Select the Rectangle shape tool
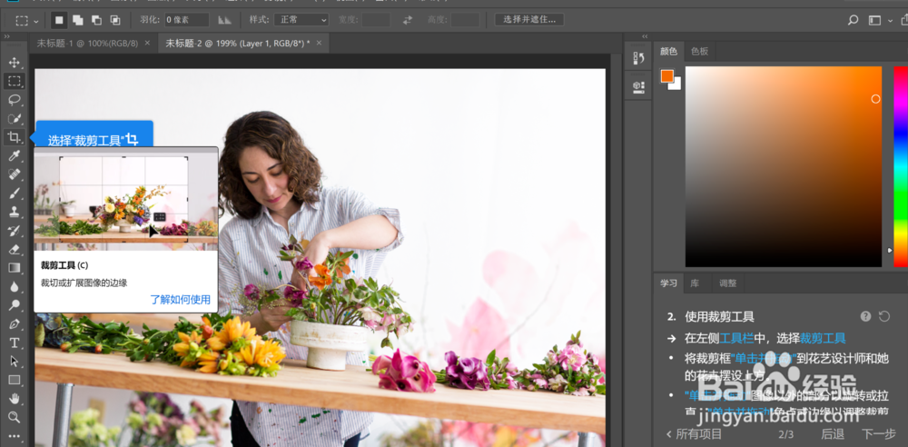The width and height of the screenshot is (908, 447). tap(14, 380)
